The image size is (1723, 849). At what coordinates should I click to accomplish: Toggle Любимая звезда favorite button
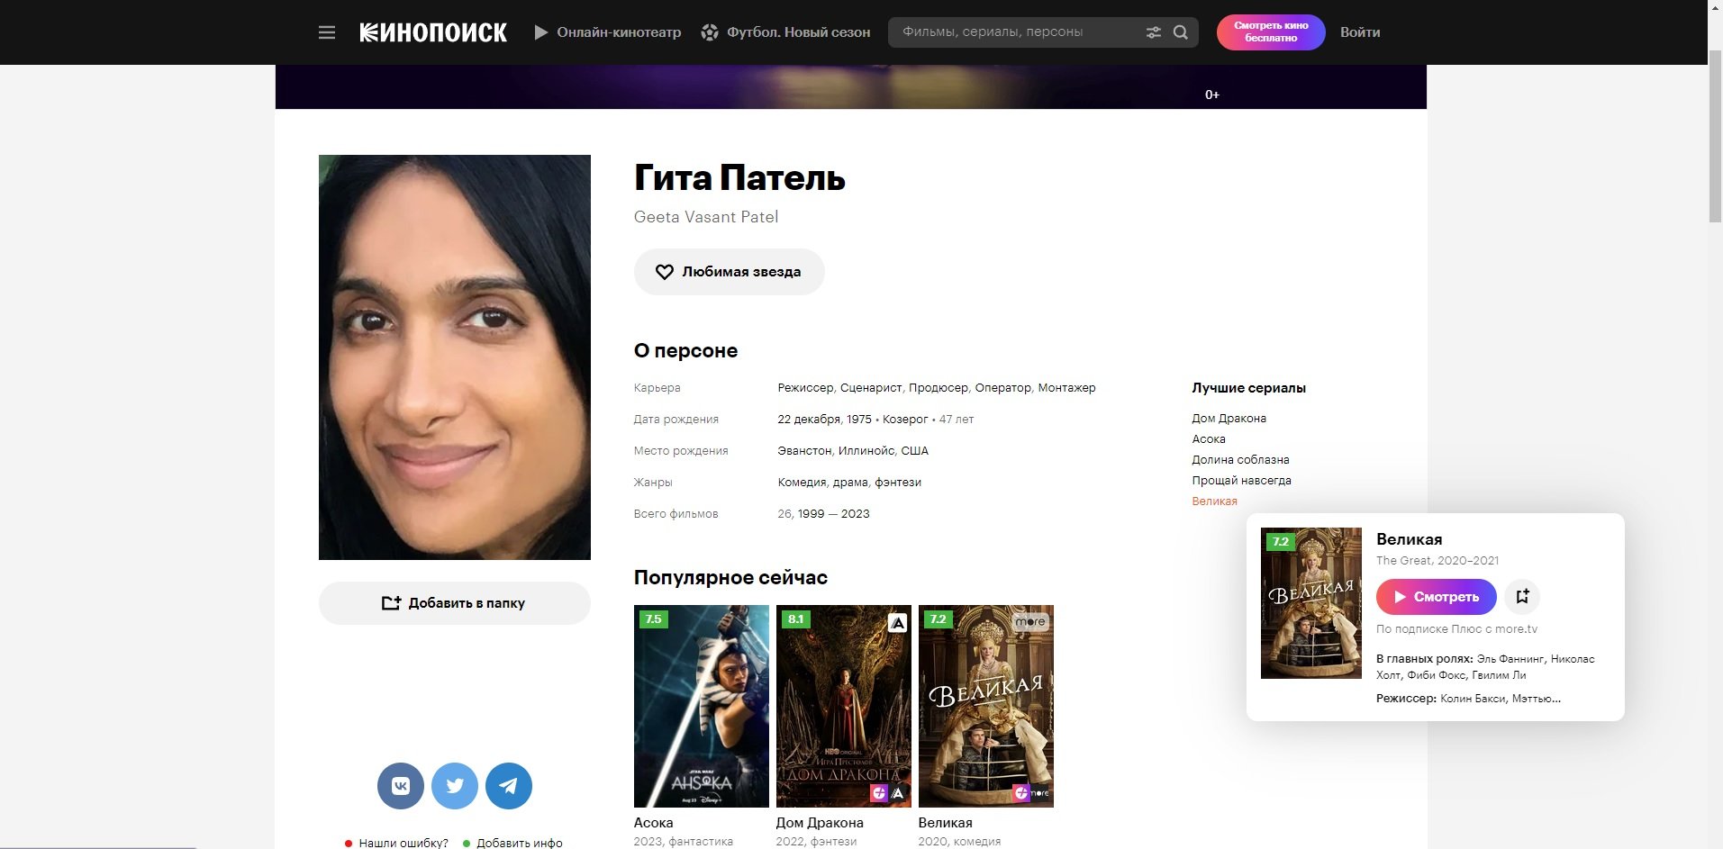tap(729, 272)
